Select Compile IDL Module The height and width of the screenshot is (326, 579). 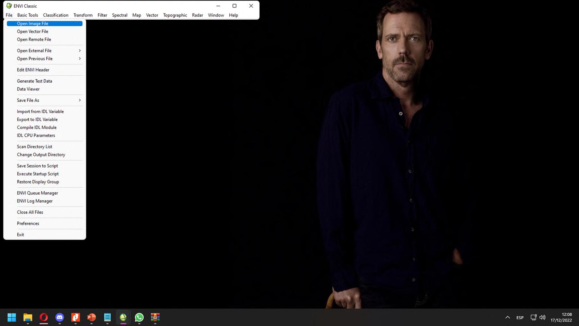coord(45,127)
